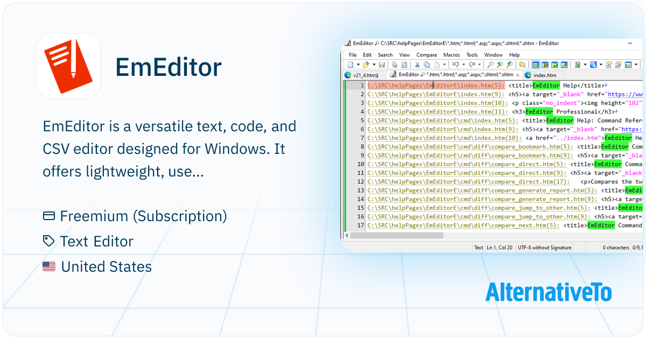Screen dimensions: 646x339
Task: Click the Undo arrow icon
Action: click(456, 65)
